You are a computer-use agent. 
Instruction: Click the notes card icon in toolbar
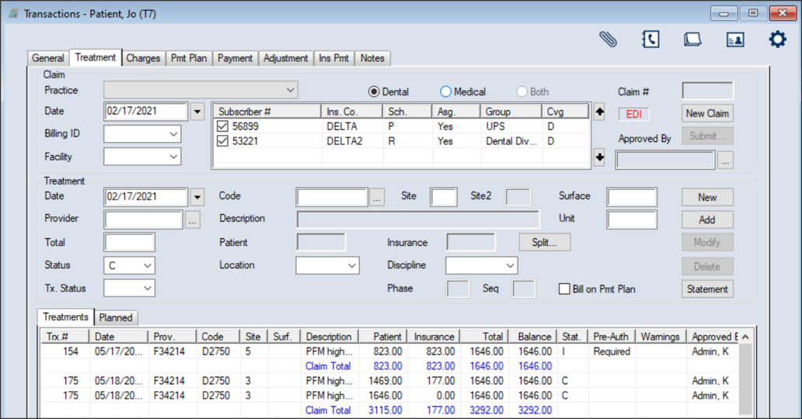pyautogui.click(x=692, y=40)
